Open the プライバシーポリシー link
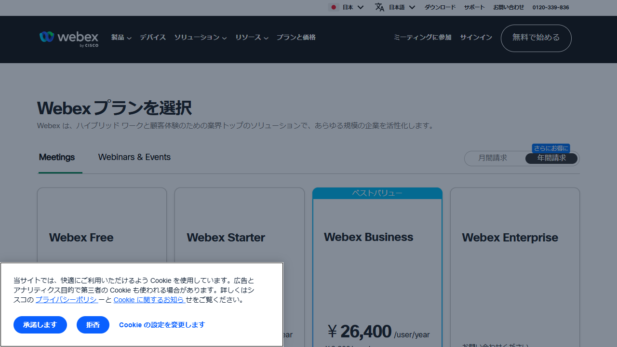The height and width of the screenshot is (347, 617). 67,300
